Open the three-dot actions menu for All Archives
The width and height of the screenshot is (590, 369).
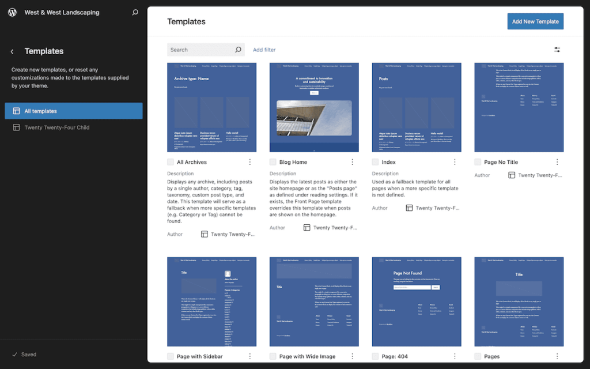249,161
